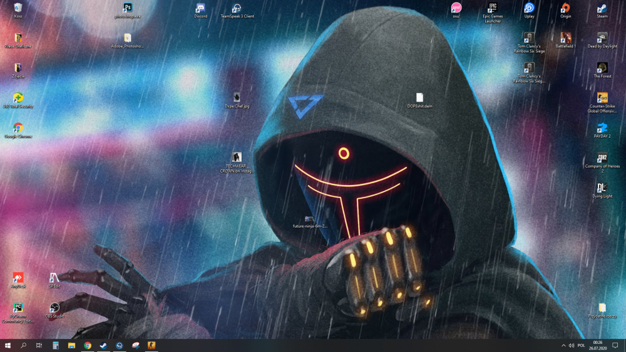Viewport: 626px width, 352px height.
Task: Switch to Steam on the taskbar
Action: click(x=103, y=345)
